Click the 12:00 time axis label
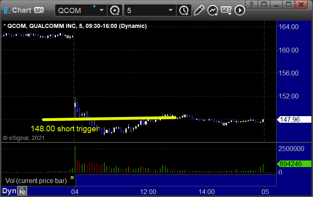The image size is (313, 197). 148,192
